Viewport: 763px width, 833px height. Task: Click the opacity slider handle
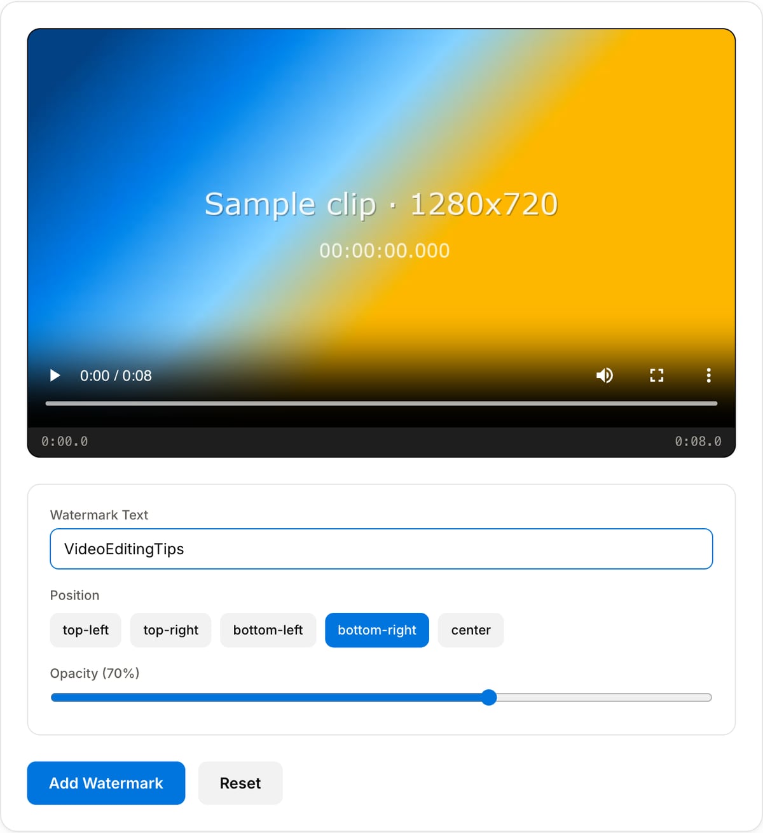(x=489, y=697)
